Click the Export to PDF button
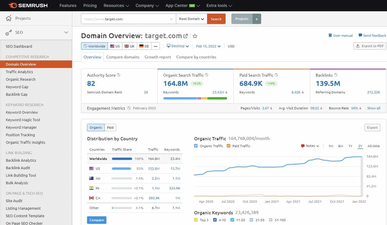The image size is (387, 225). (x=370, y=46)
